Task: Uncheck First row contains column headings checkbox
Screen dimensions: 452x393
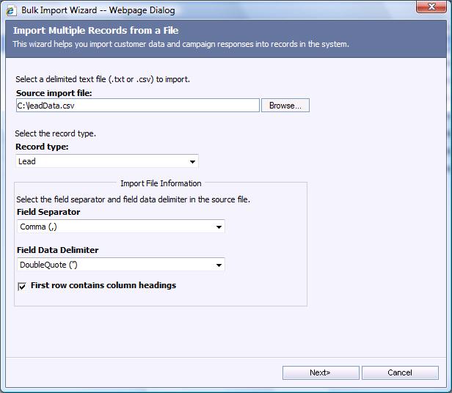Action: pos(22,286)
